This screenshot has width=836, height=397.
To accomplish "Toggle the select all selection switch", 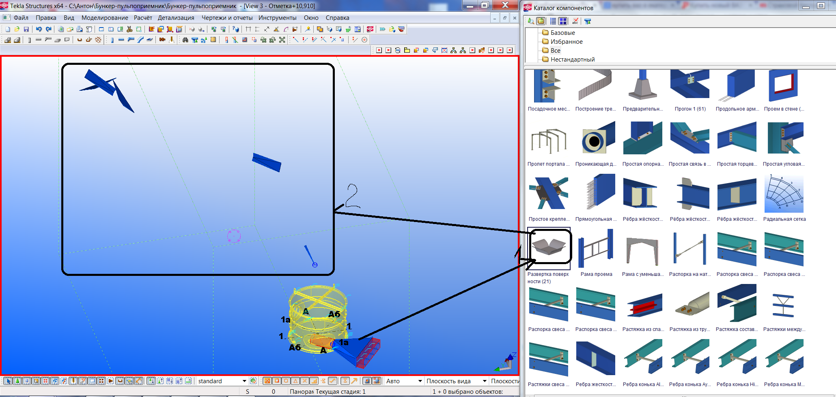I will coord(8,381).
